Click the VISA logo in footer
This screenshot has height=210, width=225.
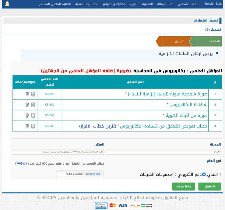[122, 205]
